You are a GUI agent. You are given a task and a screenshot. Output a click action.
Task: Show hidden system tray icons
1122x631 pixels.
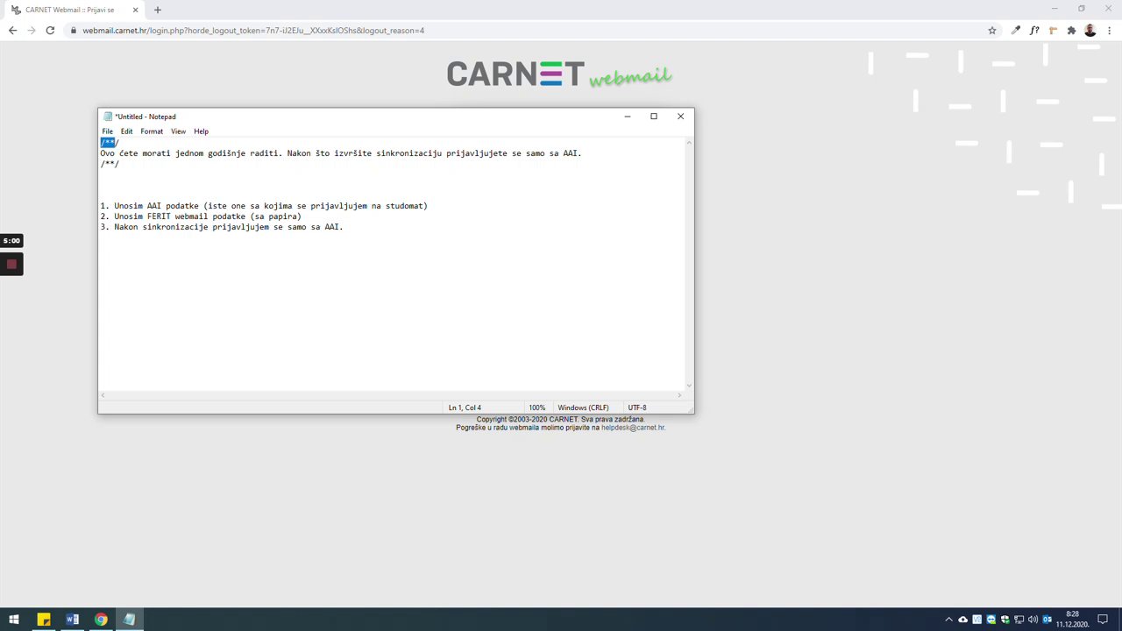(948, 620)
